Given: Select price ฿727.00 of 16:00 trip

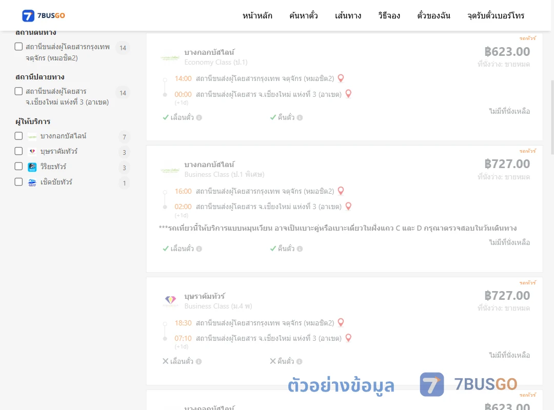Looking at the screenshot, I should [507, 164].
